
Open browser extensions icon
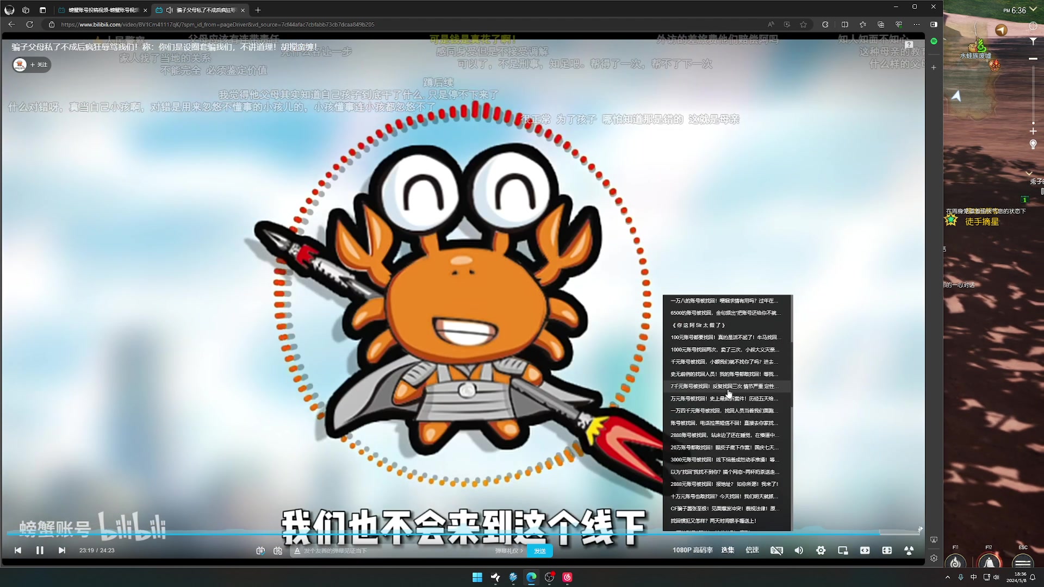coord(825,24)
